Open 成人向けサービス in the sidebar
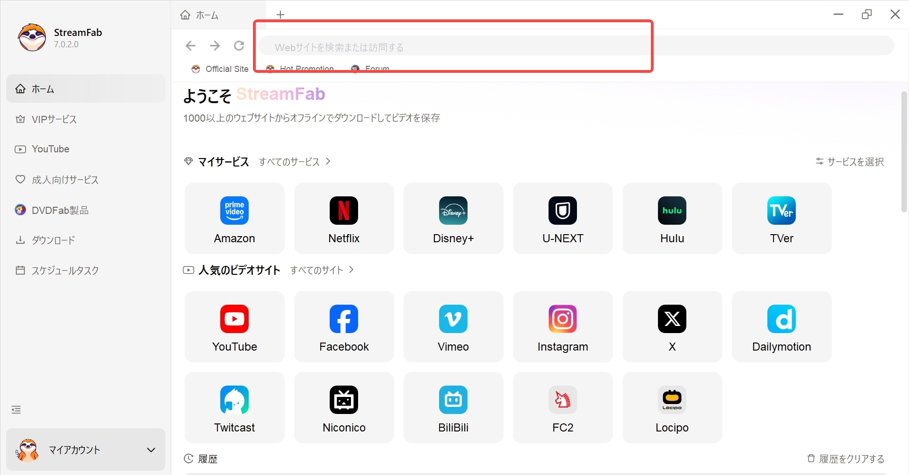The image size is (909, 475). (x=86, y=180)
